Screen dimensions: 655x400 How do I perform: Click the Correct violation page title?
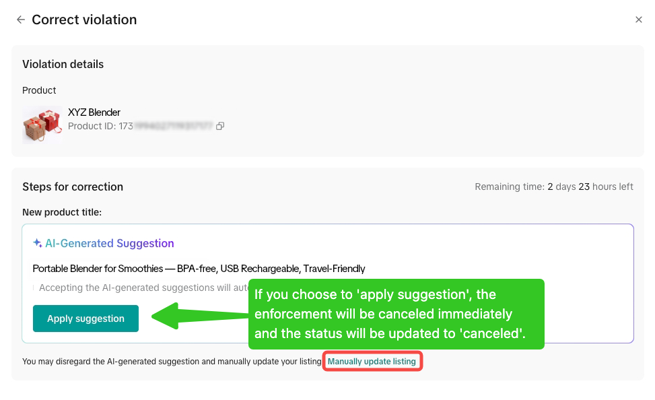(84, 20)
